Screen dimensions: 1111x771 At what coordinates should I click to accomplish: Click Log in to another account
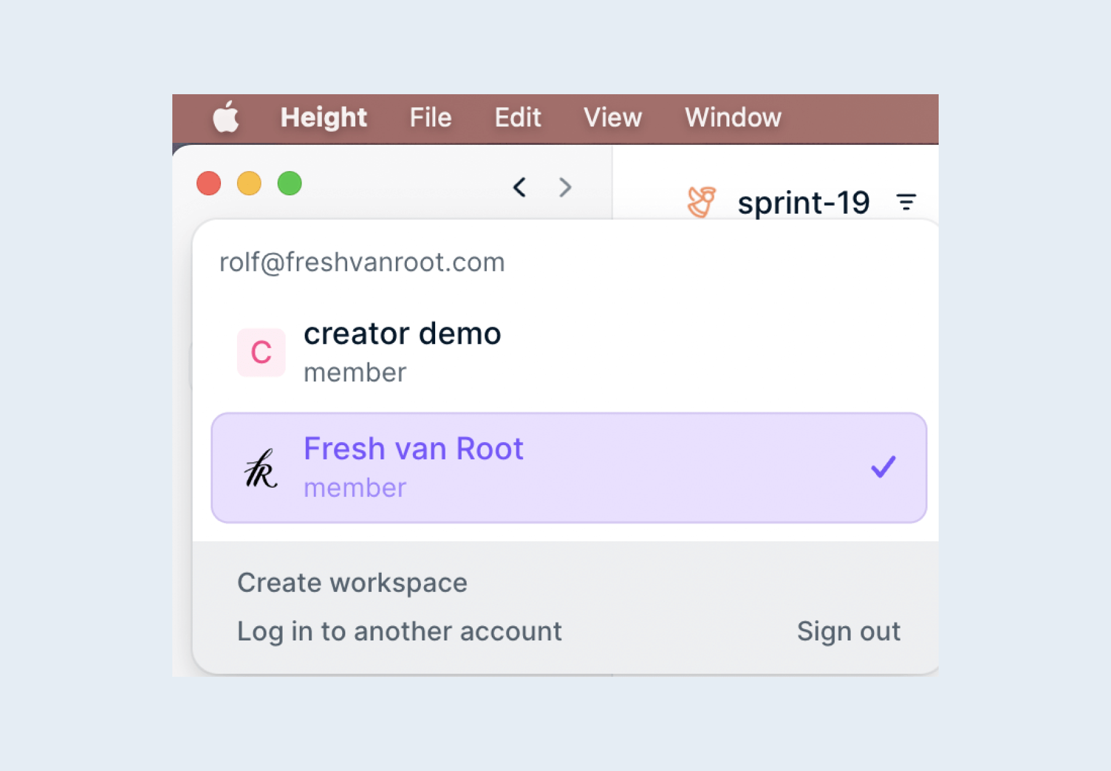(399, 631)
